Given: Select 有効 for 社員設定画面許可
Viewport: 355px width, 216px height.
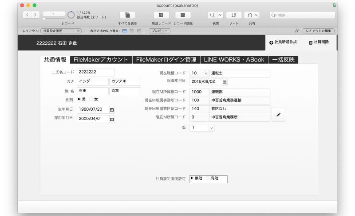Looking at the screenshot, I should [x=207, y=178].
